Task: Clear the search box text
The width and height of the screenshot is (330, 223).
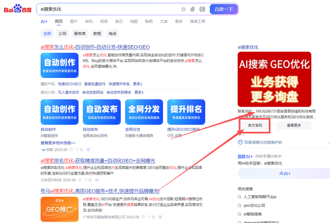Action: [183, 9]
